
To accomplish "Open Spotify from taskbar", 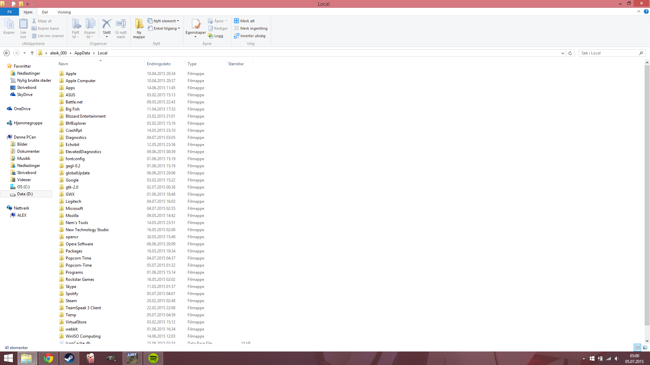I will pos(153,358).
